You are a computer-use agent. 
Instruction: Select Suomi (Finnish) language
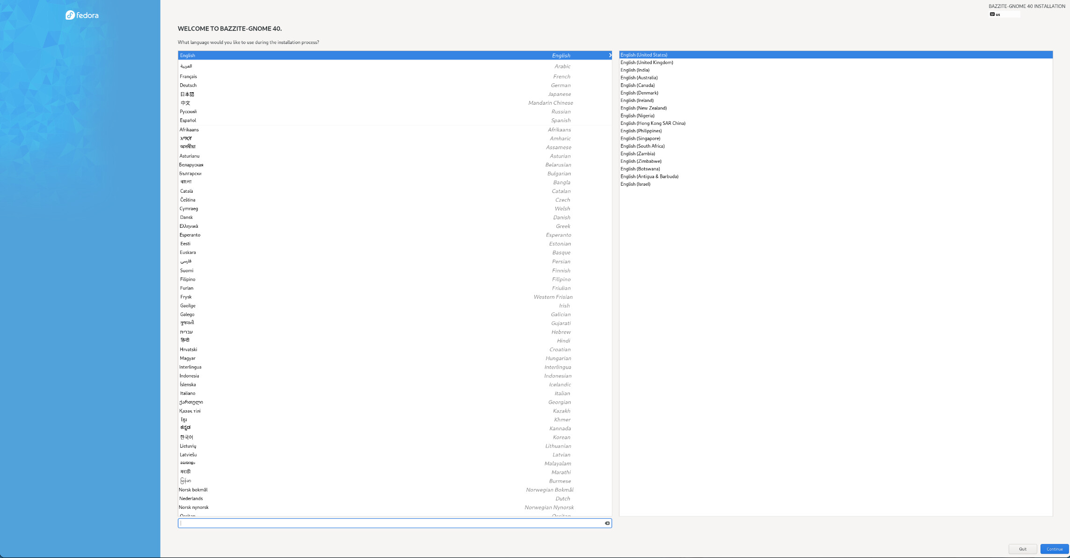pyautogui.click(x=394, y=270)
